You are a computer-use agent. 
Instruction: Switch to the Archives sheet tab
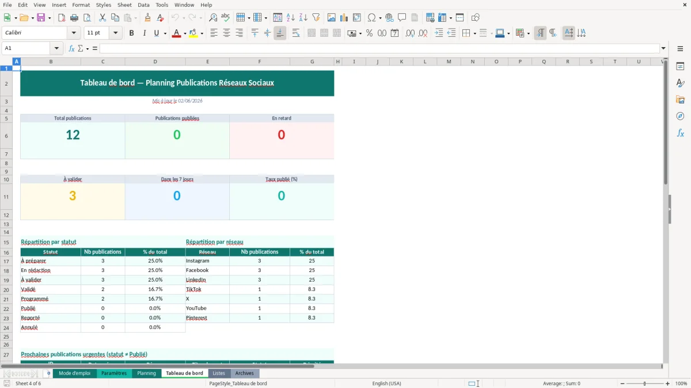pyautogui.click(x=244, y=373)
